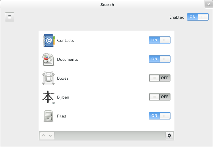Move selected provider up
This screenshot has height=147, width=213.
point(44,136)
